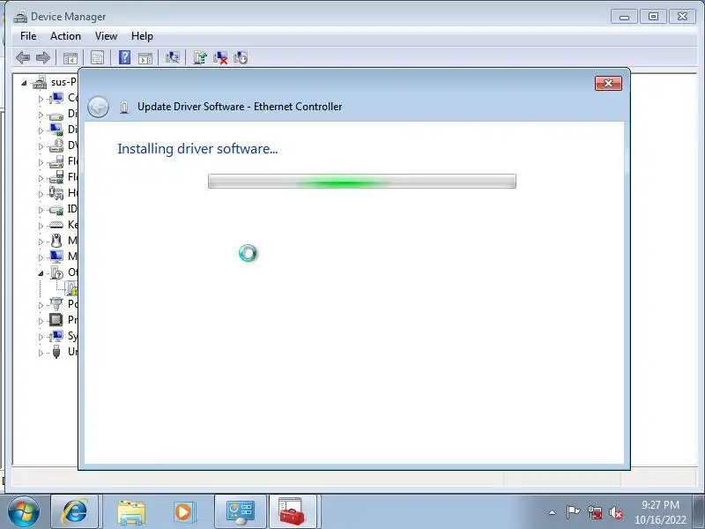Click the red toolbox taskbar button
Image resolution: width=705 pixels, height=529 pixels.
click(293, 512)
